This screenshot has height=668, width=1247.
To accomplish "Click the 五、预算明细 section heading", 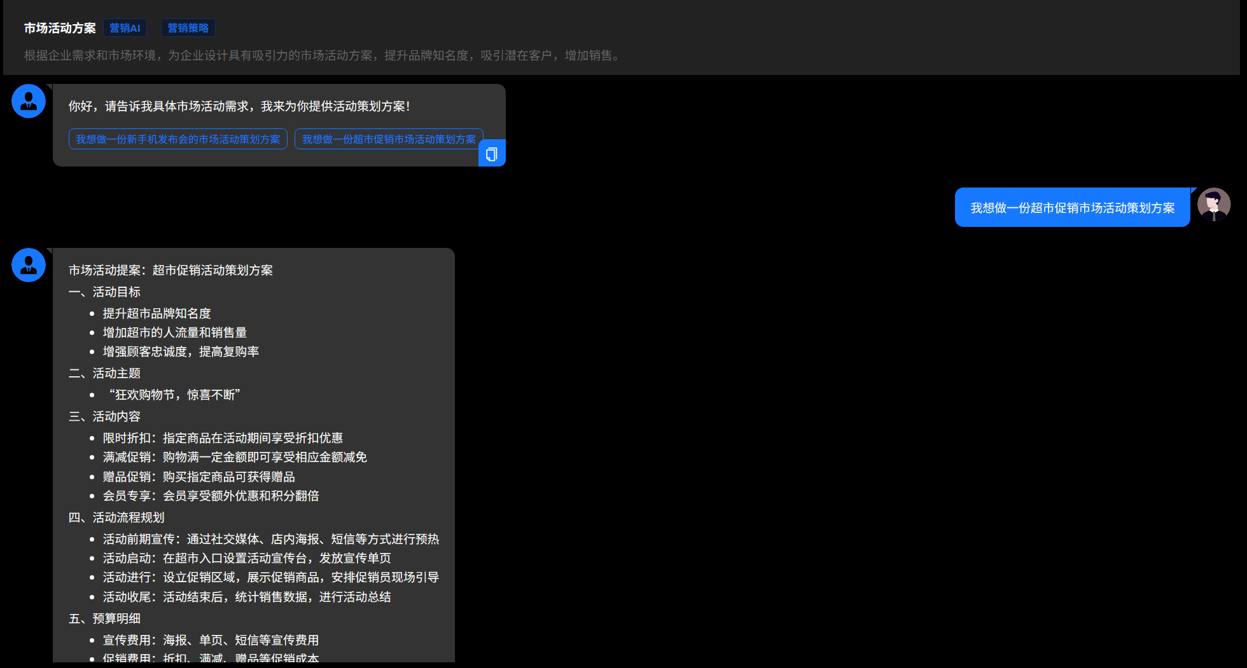I will tap(104, 618).
